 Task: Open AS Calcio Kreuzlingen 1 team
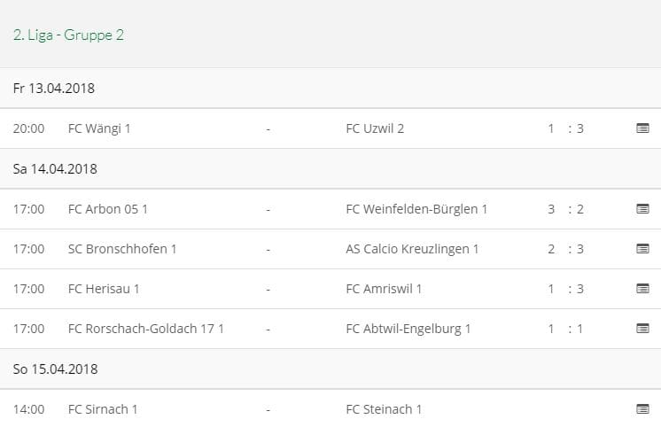(x=412, y=249)
